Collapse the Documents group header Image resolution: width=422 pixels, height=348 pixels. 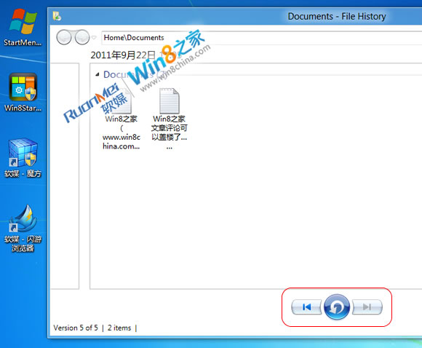pyautogui.click(x=97, y=74)
